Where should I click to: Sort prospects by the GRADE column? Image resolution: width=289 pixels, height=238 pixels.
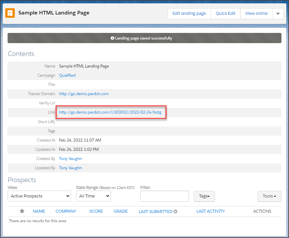click(120, 211)
